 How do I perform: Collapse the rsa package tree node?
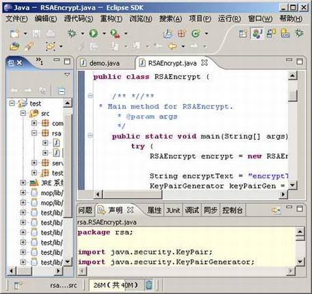coord(34,133)
